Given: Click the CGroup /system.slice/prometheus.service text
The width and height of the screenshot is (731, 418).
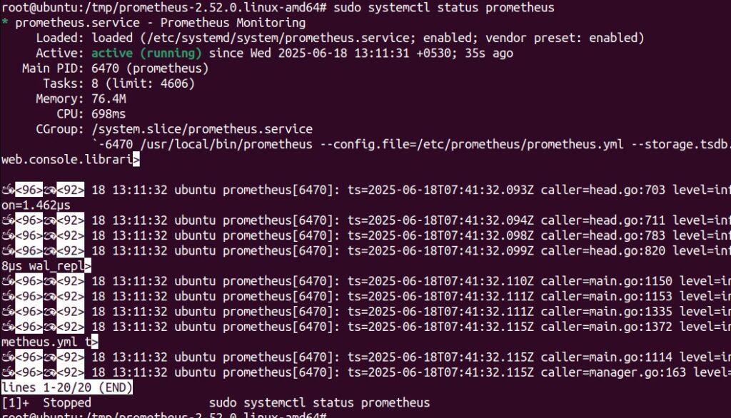Looking at the screenshot, I should (x=202, y=129).
